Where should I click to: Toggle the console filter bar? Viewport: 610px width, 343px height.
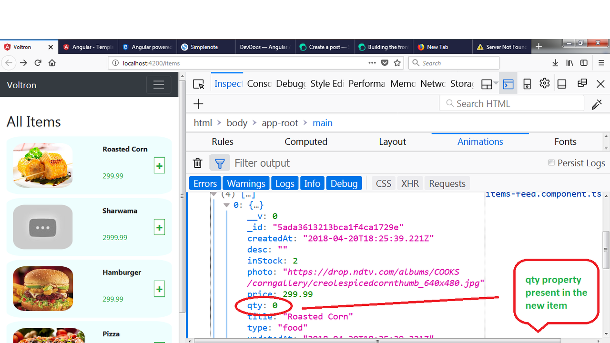click(220, 163)
